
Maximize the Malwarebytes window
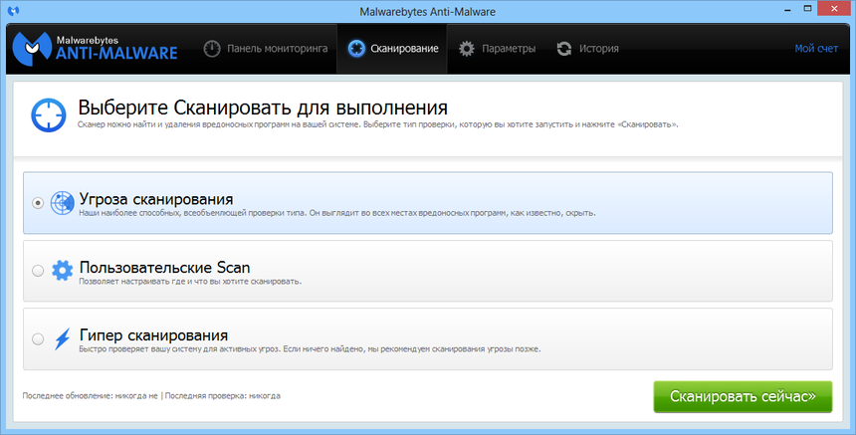click(x=808, y=9)
